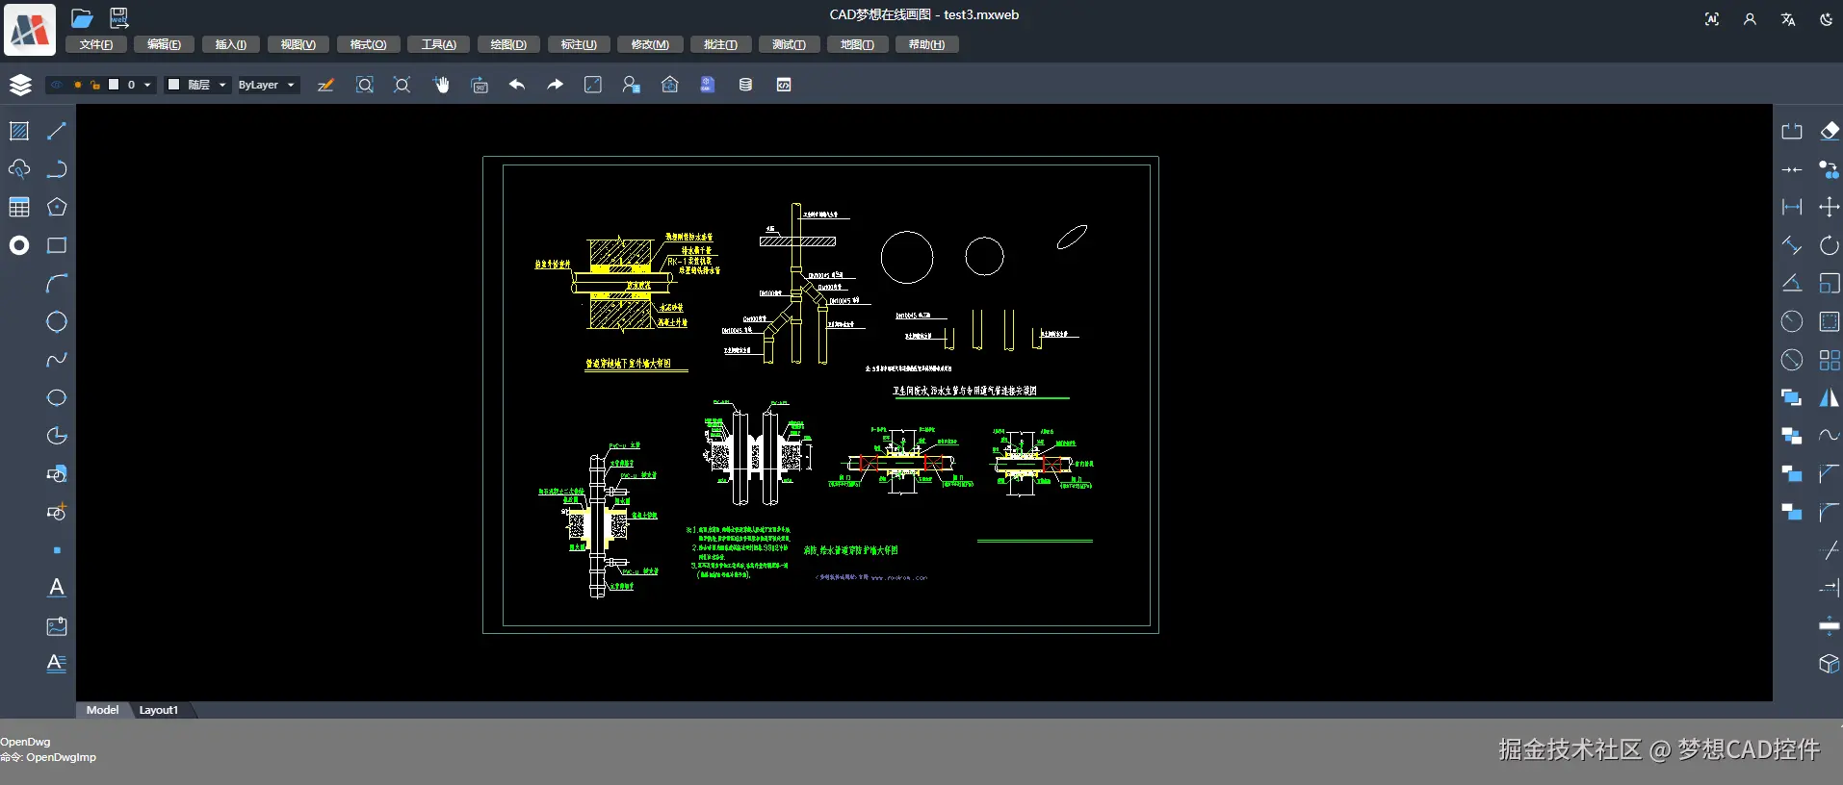This screenshot has width=1843, height=785.
Task: Switch to the Layout1 tab
Action: tap(159, 710)
